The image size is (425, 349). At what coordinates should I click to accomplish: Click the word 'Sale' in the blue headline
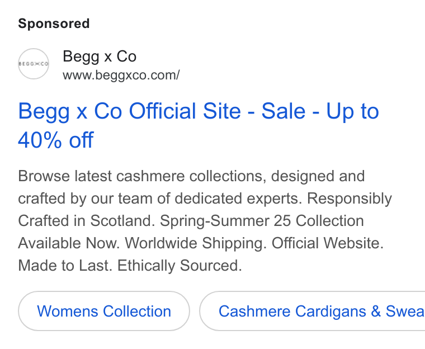(x=284, y=111)
